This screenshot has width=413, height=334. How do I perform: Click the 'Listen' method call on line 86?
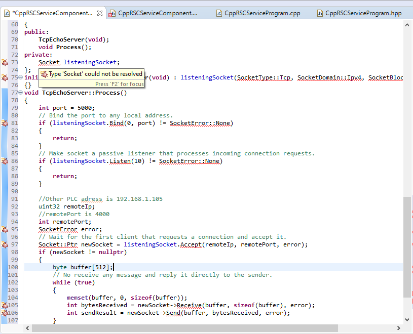[x=120, y=161]
